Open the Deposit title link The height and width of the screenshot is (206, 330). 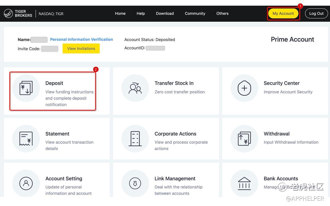tap(54, 83)
